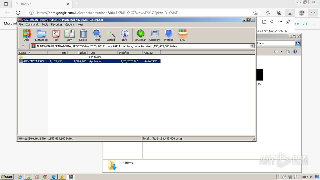Click the Add icon in WinRAR toolbar

tap(27, 35)
